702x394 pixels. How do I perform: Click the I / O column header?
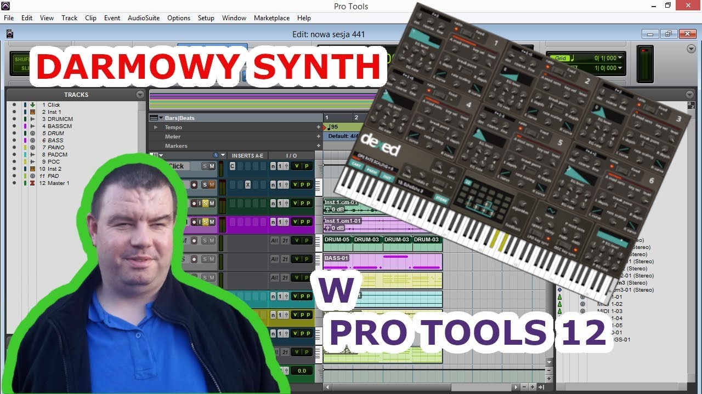[x=291, y=155]
